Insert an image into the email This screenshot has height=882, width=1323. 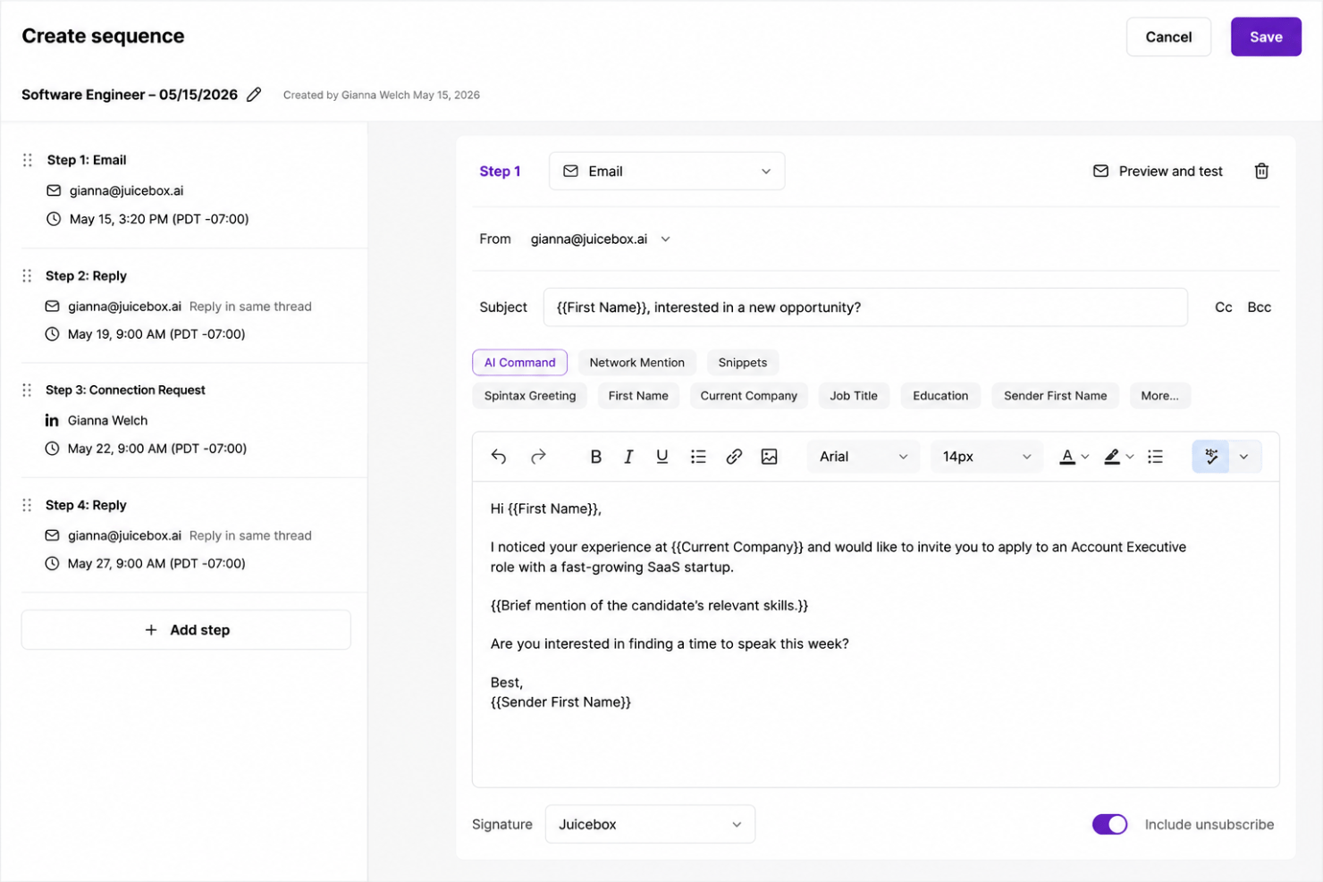769,457
